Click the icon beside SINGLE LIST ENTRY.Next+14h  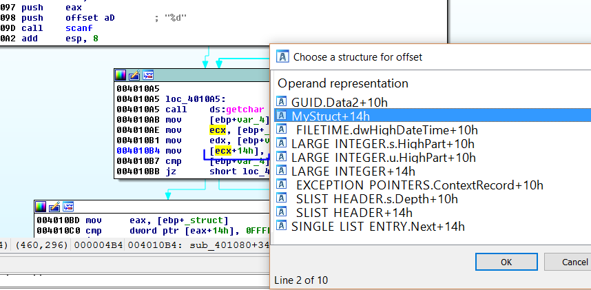pyautogui.click(x=282, y=226)
